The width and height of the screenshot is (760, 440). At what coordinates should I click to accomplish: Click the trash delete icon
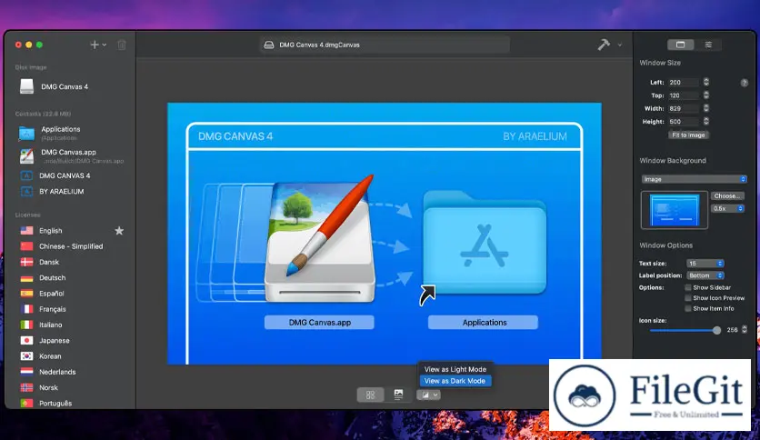[122, 45]
